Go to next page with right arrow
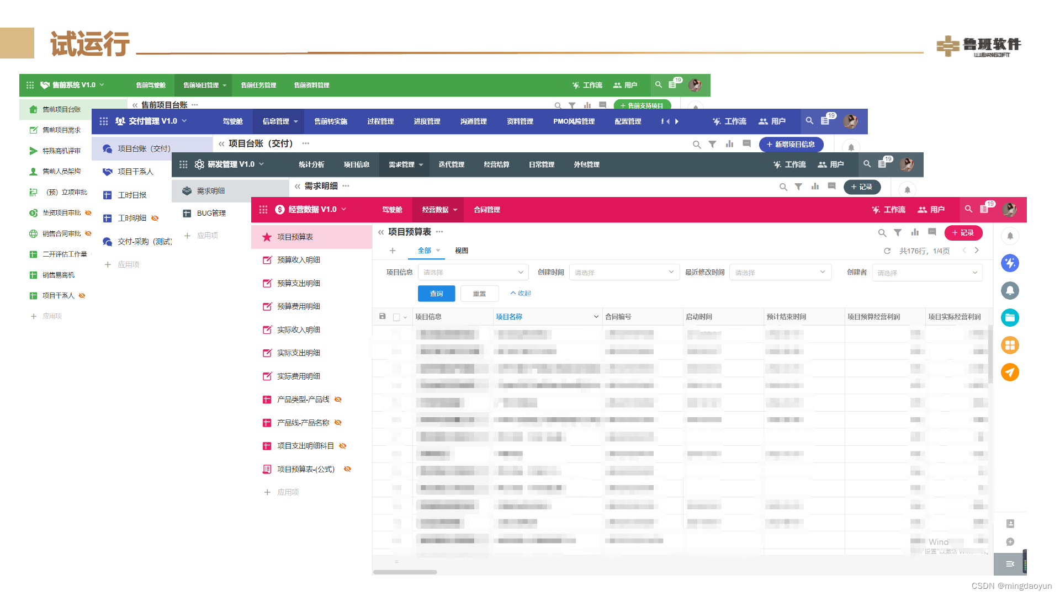 (977, 251)
